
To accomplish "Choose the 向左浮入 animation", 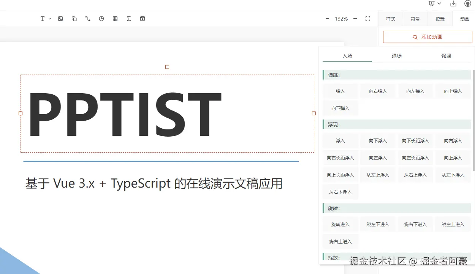I will (x=378, y=158).
